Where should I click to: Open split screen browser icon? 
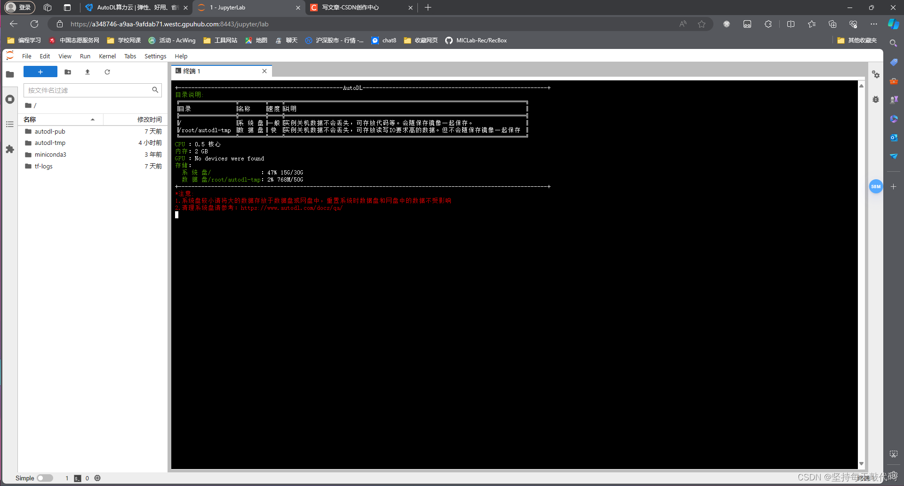[x=791, y=24]
